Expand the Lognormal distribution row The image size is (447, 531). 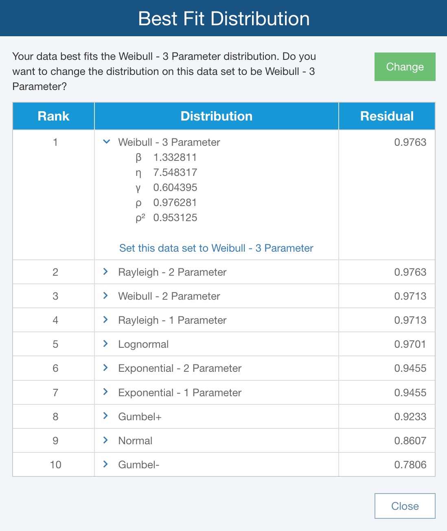pos(105,344)
